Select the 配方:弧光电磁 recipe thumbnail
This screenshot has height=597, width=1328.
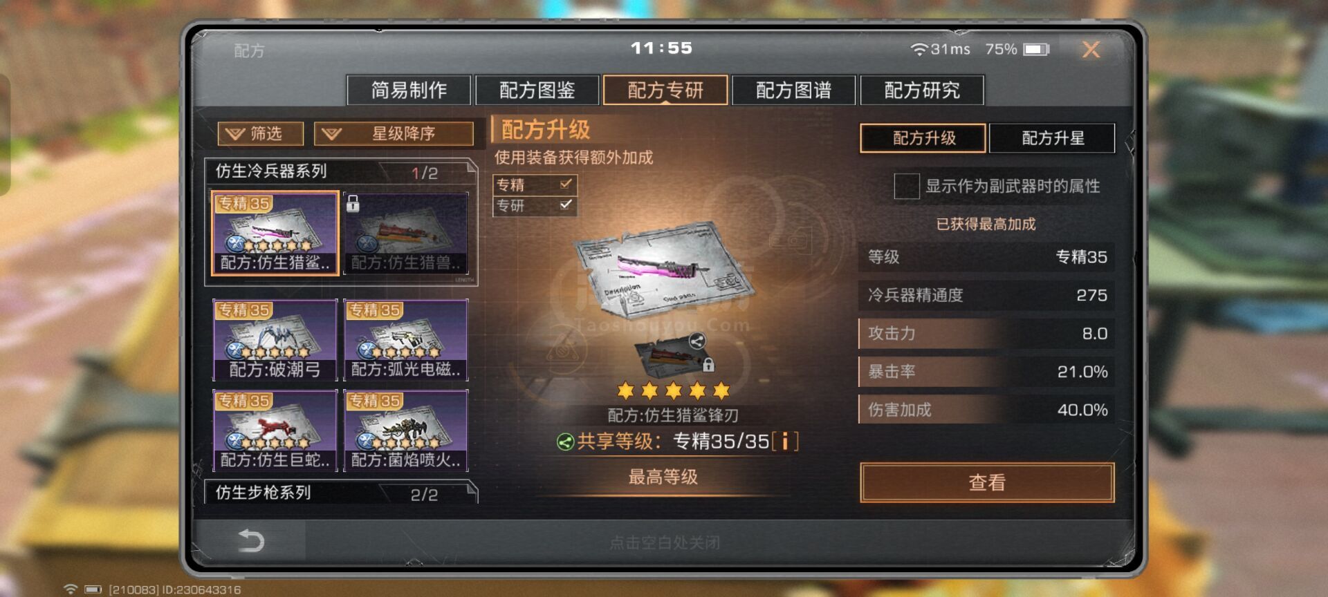[x=406, y=340]
